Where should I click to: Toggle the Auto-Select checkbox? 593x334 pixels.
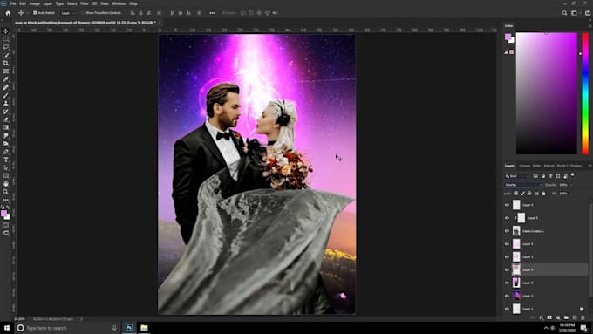click(35, 13)
